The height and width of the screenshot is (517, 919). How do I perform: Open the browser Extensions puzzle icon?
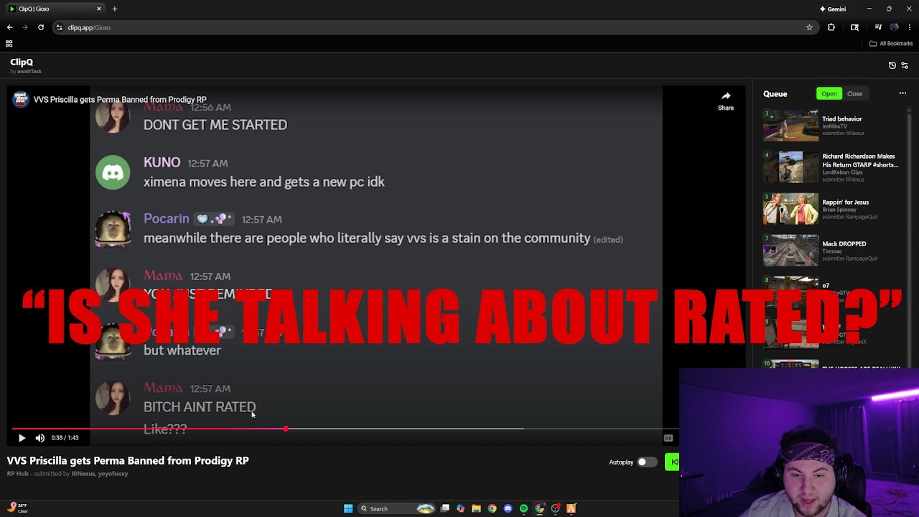831,27
